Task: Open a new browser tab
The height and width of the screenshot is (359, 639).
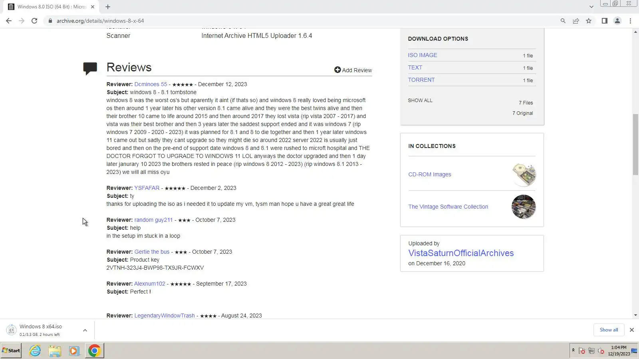Action: click(108, 7)
